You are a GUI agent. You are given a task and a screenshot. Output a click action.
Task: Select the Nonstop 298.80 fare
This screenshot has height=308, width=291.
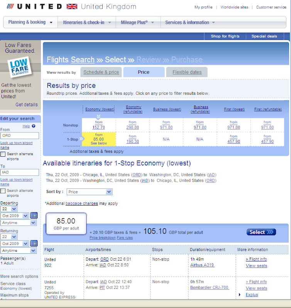132,127
